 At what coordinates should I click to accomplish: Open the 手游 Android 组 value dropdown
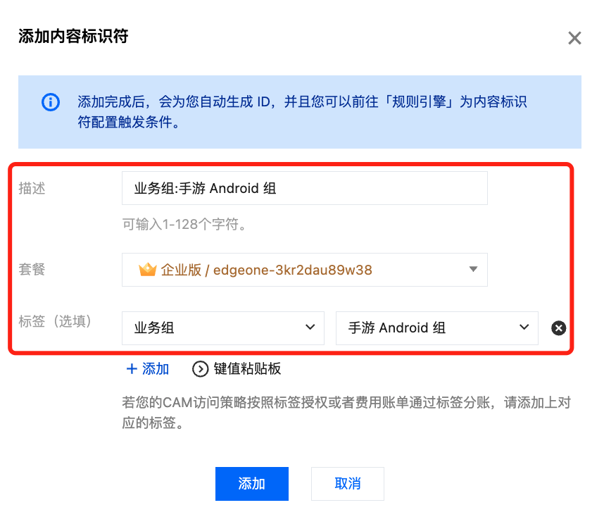point(437,328)
